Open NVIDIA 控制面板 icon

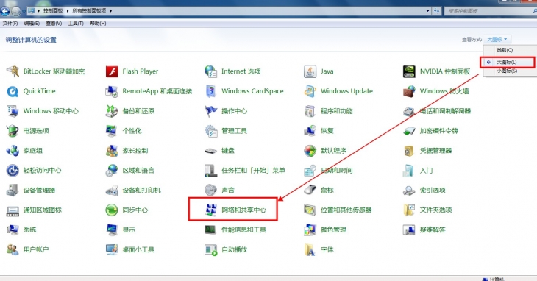pyautogui.click(x=409, y=71)
